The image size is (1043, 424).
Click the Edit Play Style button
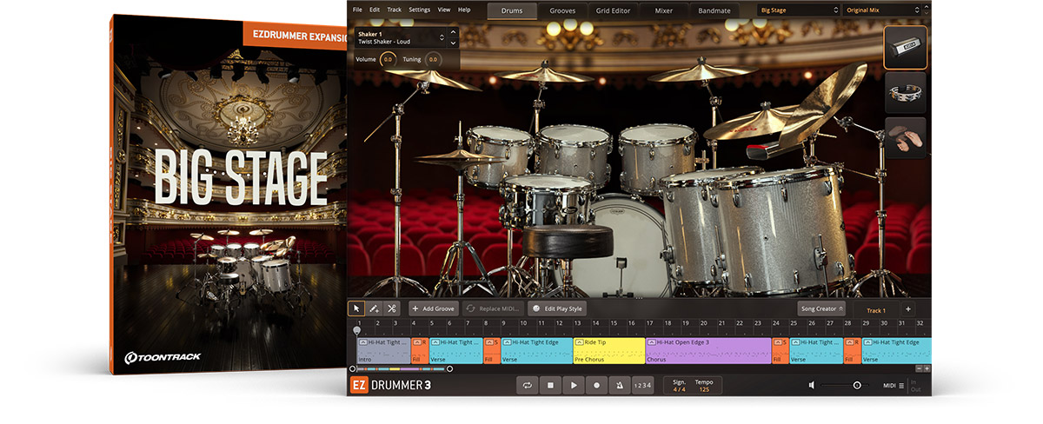point(558,308)
